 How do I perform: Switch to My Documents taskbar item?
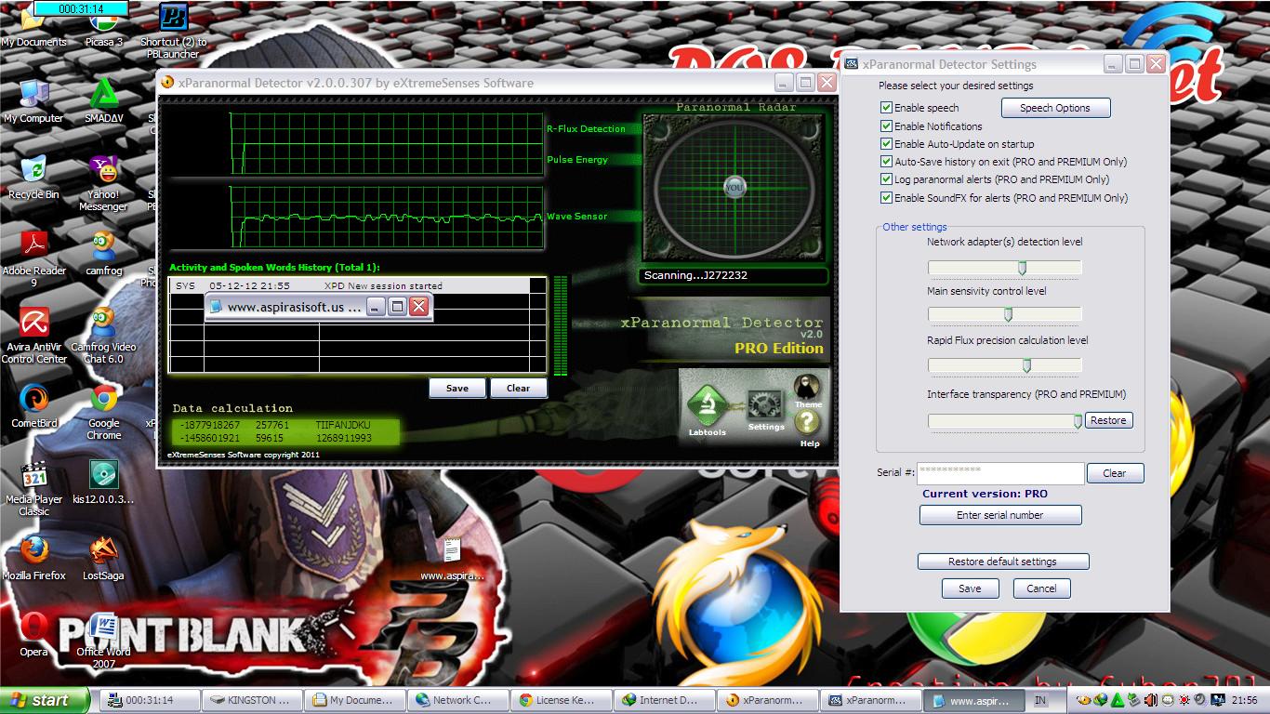[355, 700]
